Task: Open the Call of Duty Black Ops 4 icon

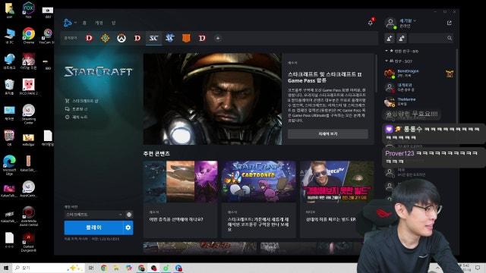Action: point(186,39)
